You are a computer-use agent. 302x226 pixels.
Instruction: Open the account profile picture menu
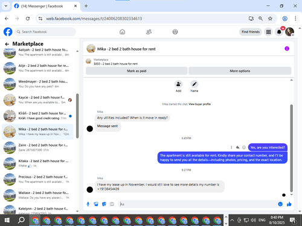(289, 32)
